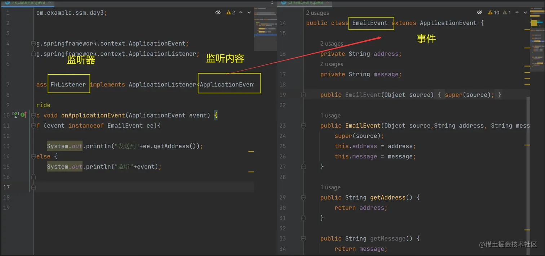Click the Spring event listener gutter icon, line 10
The image size is (545, 256).
coord(15,114)
